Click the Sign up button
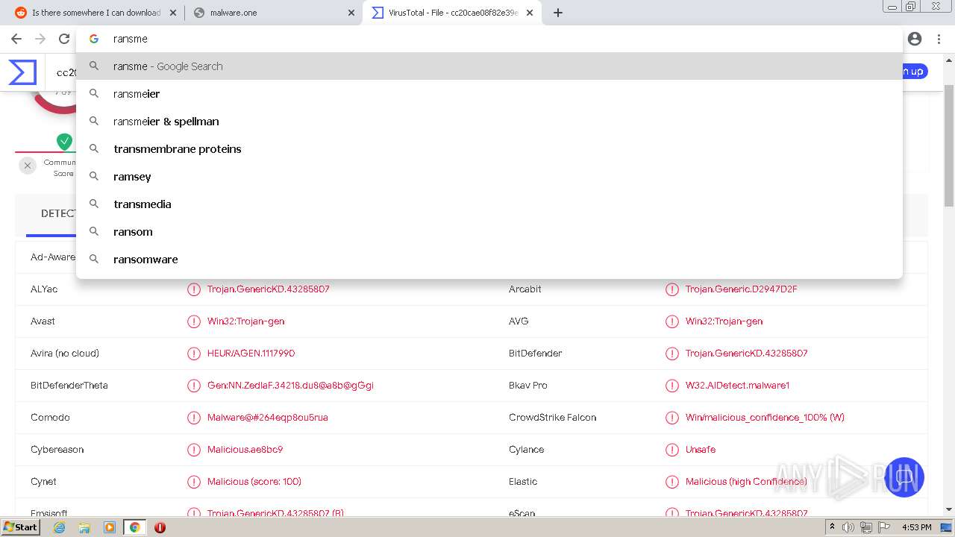955x537 pixels. (x=915, y=72)
